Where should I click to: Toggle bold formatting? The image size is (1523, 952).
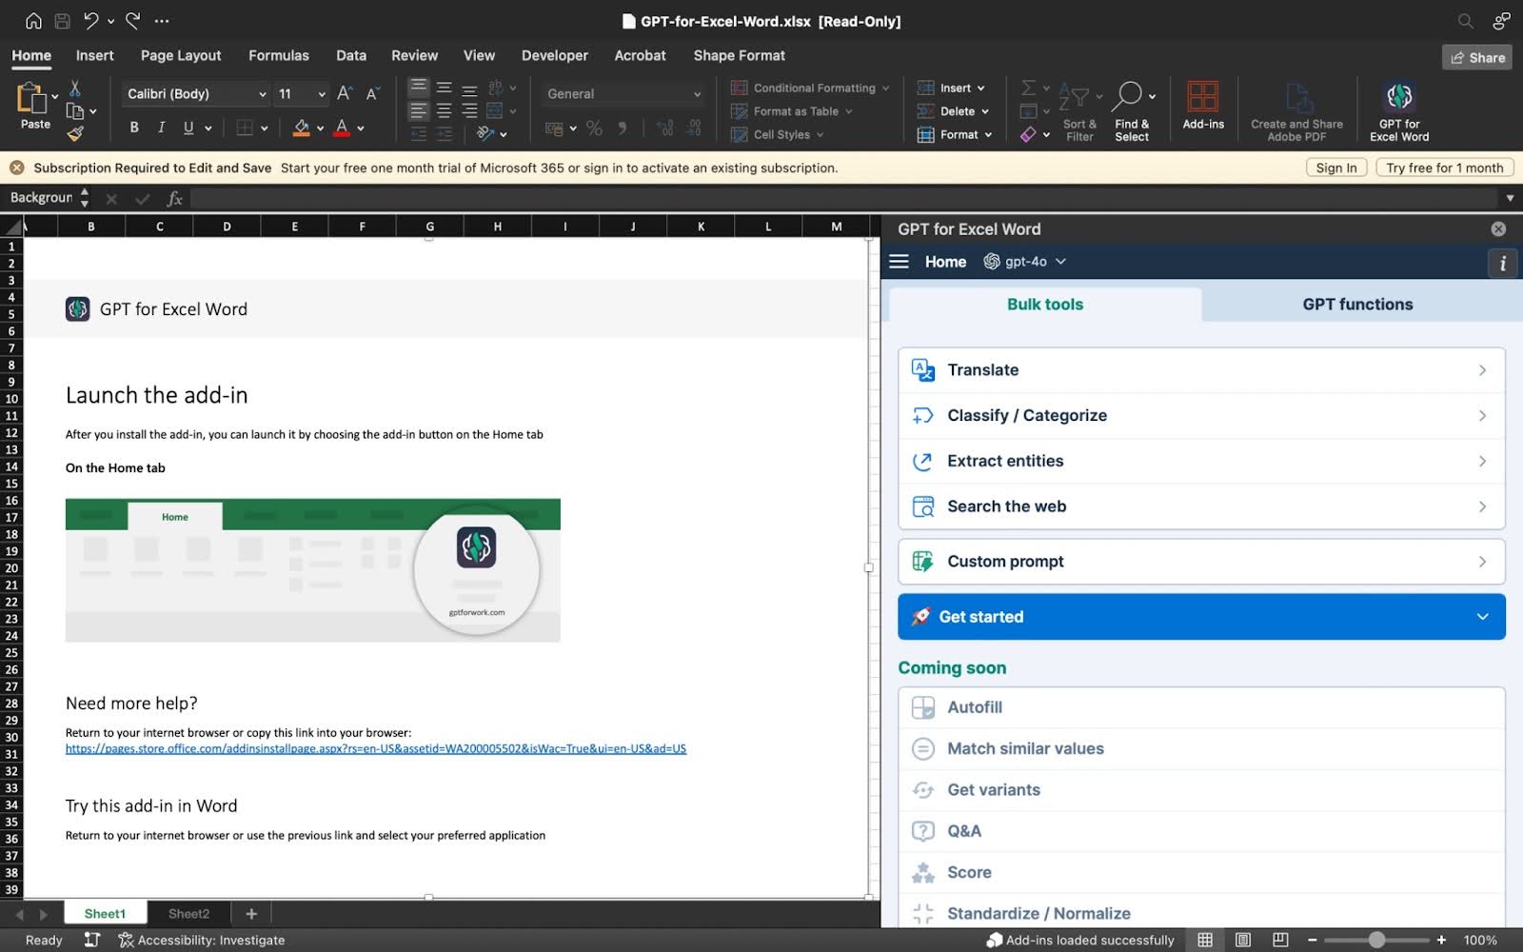[134, 128]
